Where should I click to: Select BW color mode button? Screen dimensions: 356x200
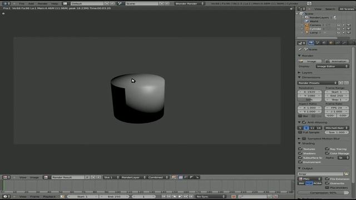pyautogui.click(x=301, y=183)
